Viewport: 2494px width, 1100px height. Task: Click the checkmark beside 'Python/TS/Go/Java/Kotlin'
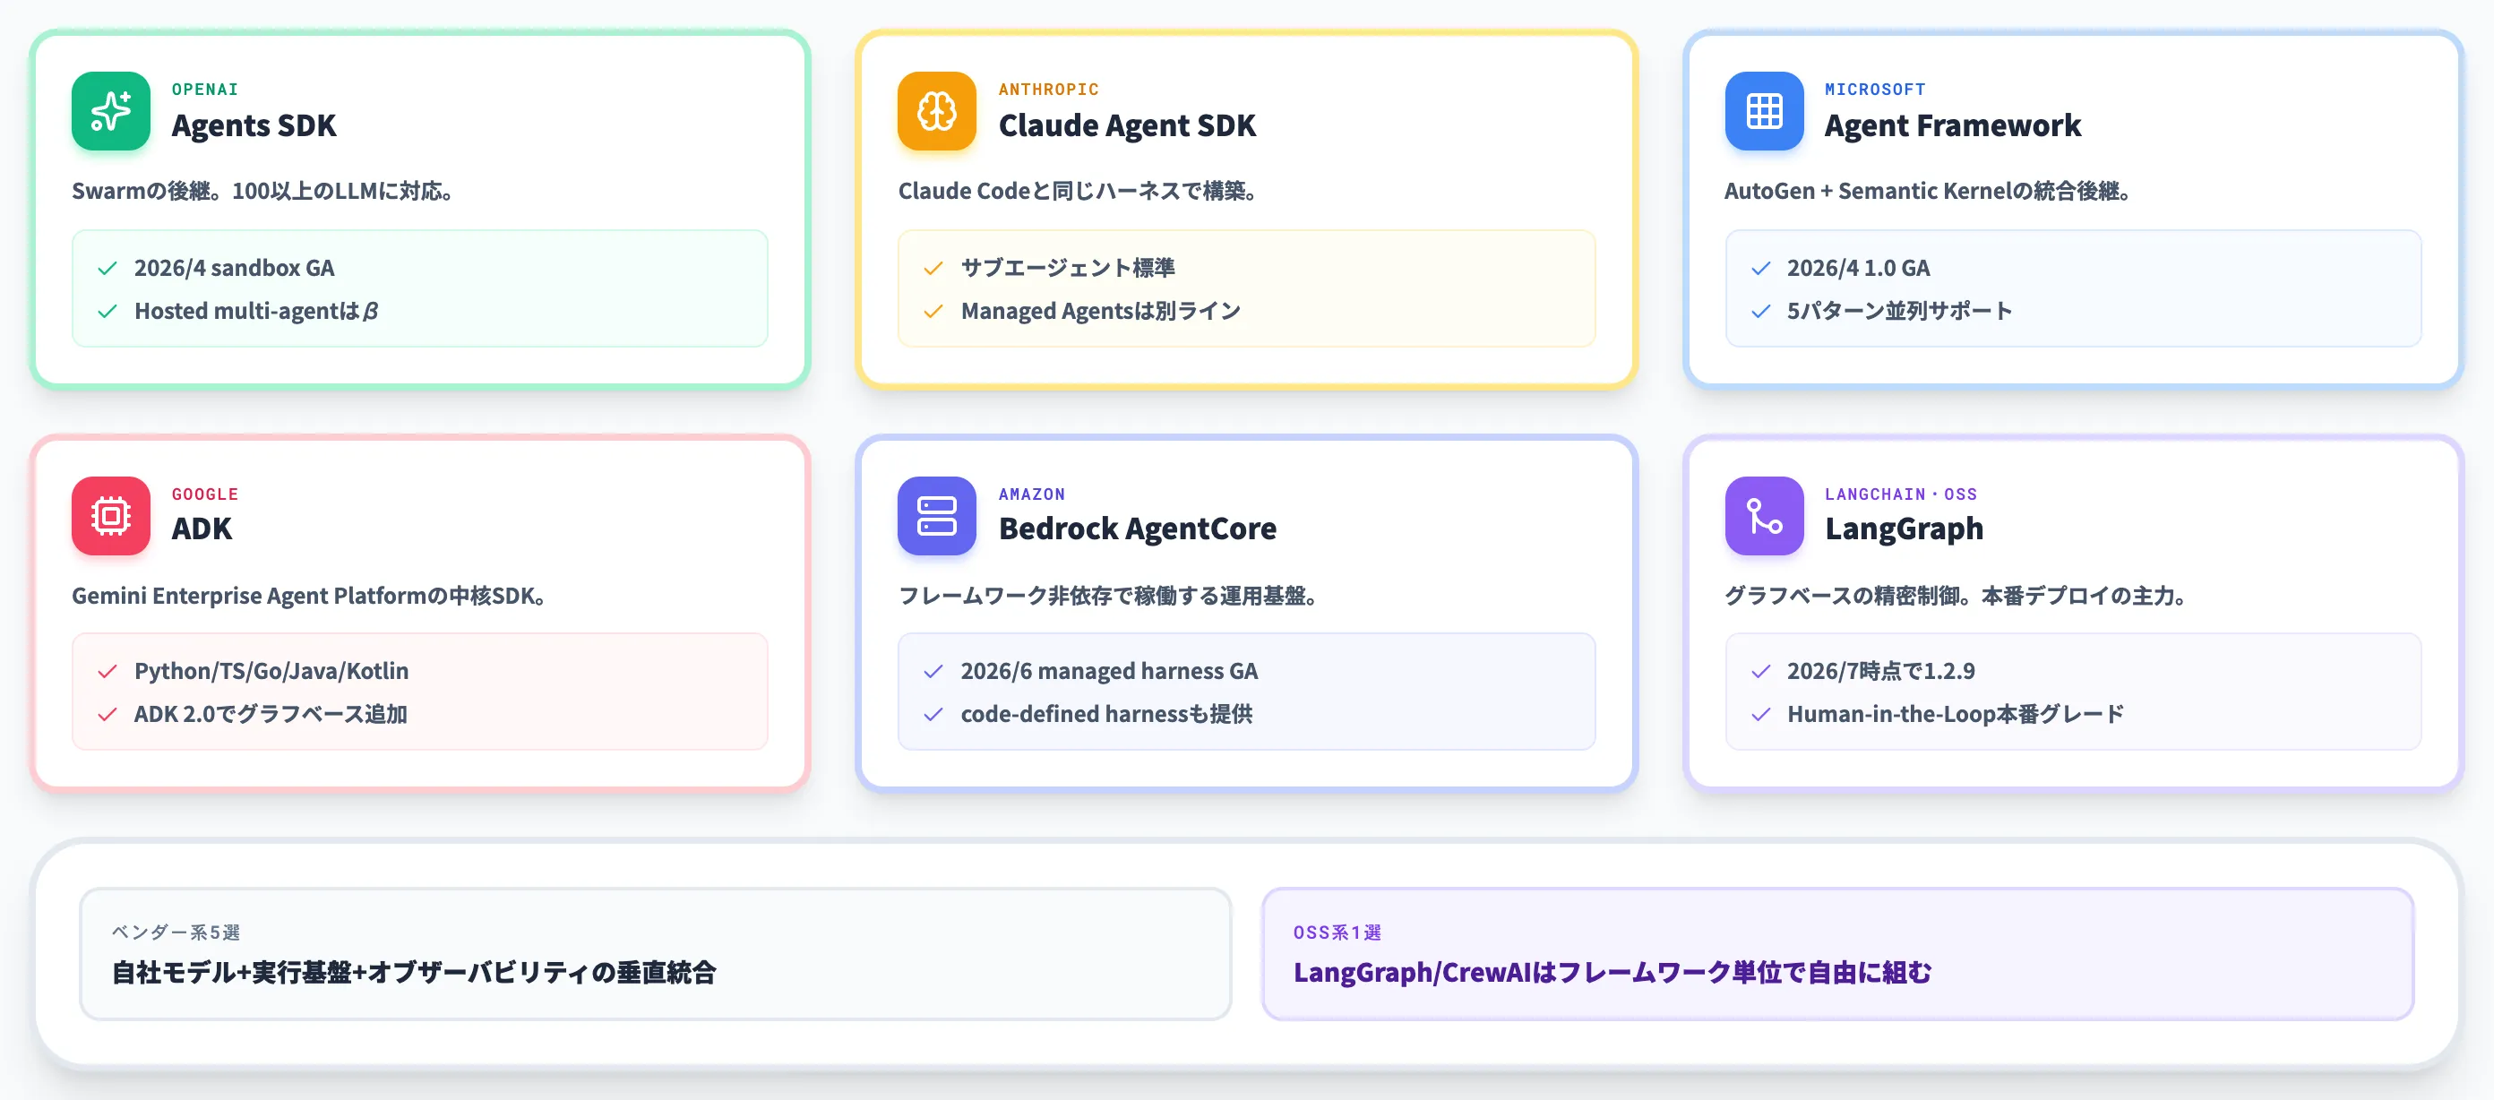pos(107,671)
